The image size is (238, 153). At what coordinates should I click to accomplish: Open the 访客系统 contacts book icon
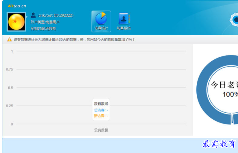click(124, 21)
